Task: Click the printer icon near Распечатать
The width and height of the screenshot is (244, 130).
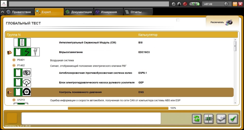Action: [x=229, y=22]
